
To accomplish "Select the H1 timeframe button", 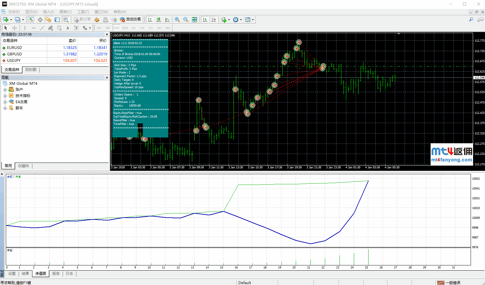I will (134, 28).
